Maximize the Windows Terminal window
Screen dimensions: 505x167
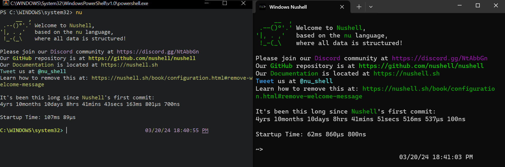[478, 6]
